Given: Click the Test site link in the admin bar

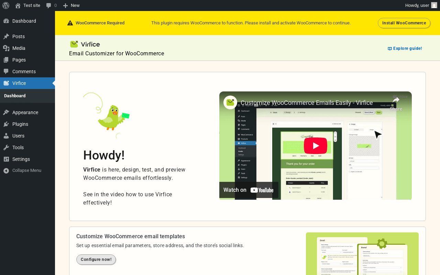Looking at the screenshot, I should [28, 5].
